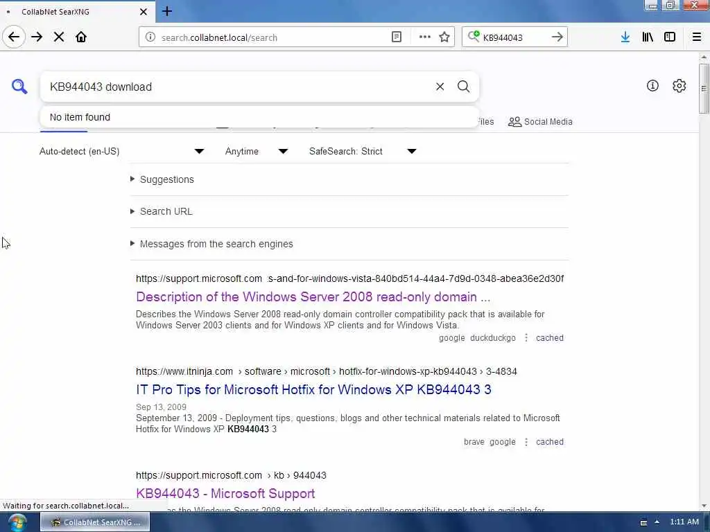Click the Sep 13, 2009 date text
Viewport: 710px width, 532px height.
161,407
